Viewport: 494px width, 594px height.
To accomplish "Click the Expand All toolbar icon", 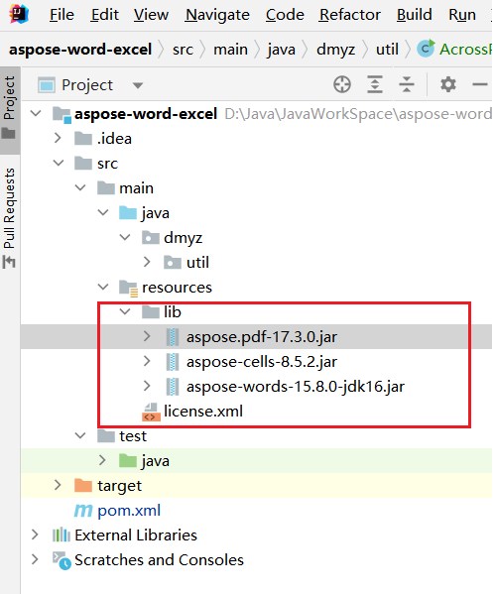I will 375,84.
